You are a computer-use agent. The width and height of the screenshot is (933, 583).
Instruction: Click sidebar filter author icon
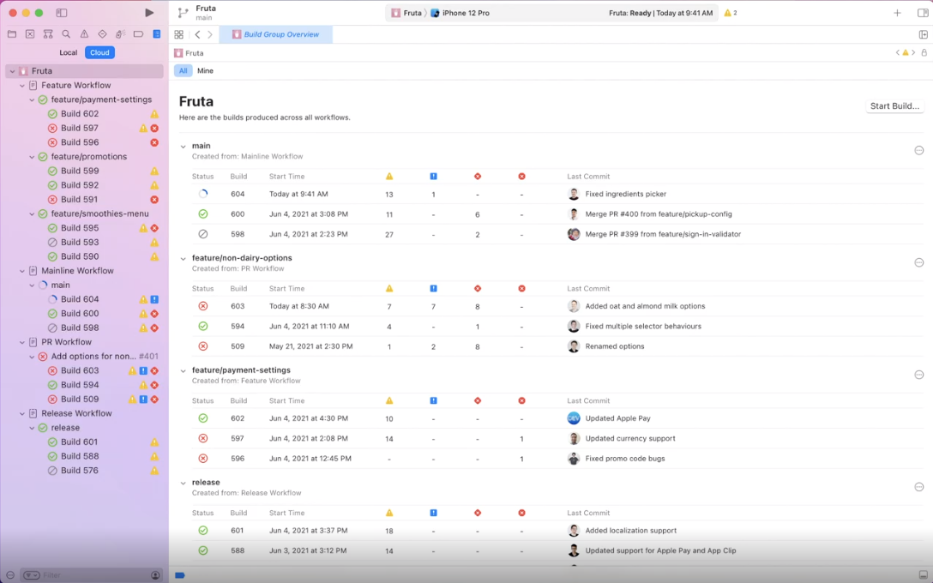(x=155, y=575)
